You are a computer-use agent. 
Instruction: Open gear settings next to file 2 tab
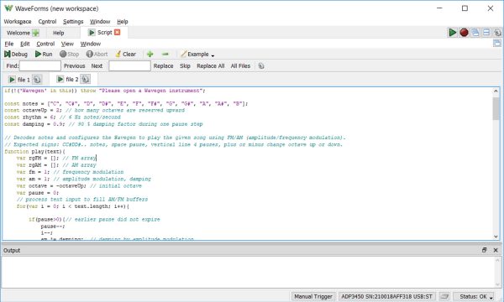pyautogui.click(x=85, y=79)
